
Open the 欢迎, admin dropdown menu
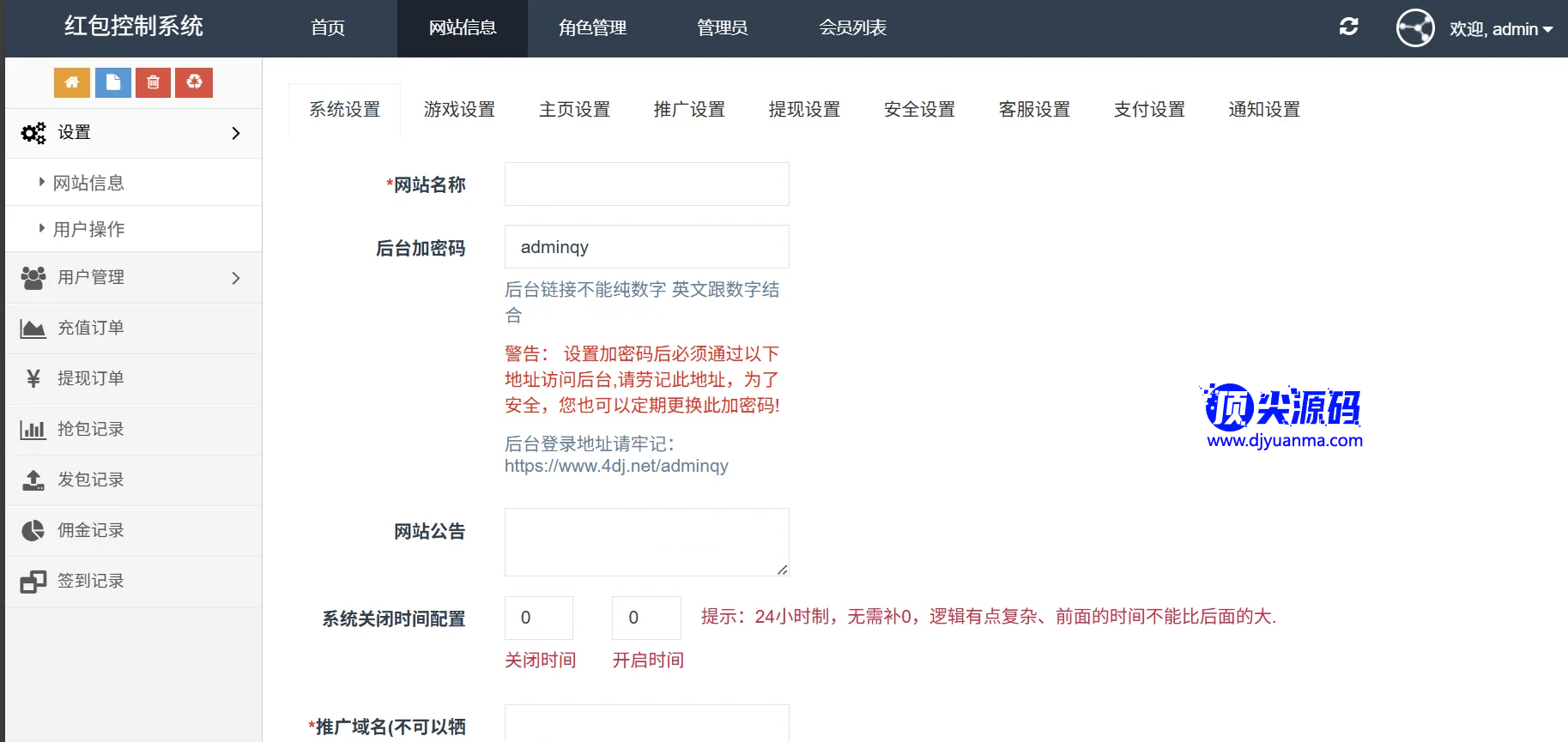pos(1501,29)
